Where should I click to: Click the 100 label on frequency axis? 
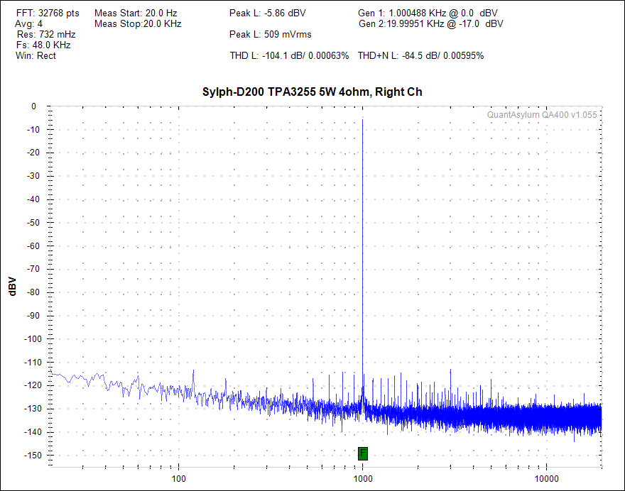(178, 479)
